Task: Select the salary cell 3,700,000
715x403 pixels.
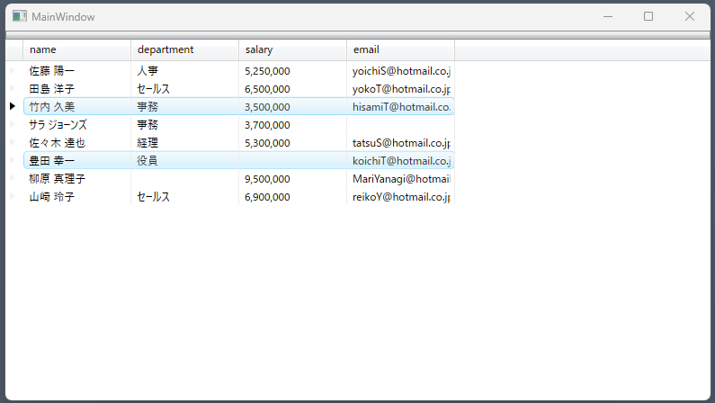Action: (293, 124)
